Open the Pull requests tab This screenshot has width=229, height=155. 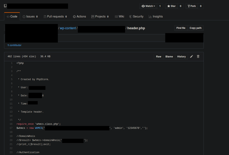(x=55, y=17)
